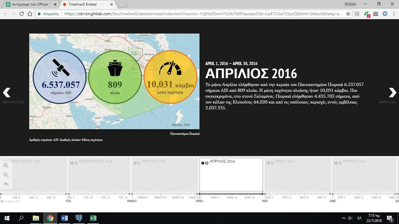The height and width of the screenshot is (224, 399).
Task: Click the blue star extension icon
Action: [x=385, y=14]
